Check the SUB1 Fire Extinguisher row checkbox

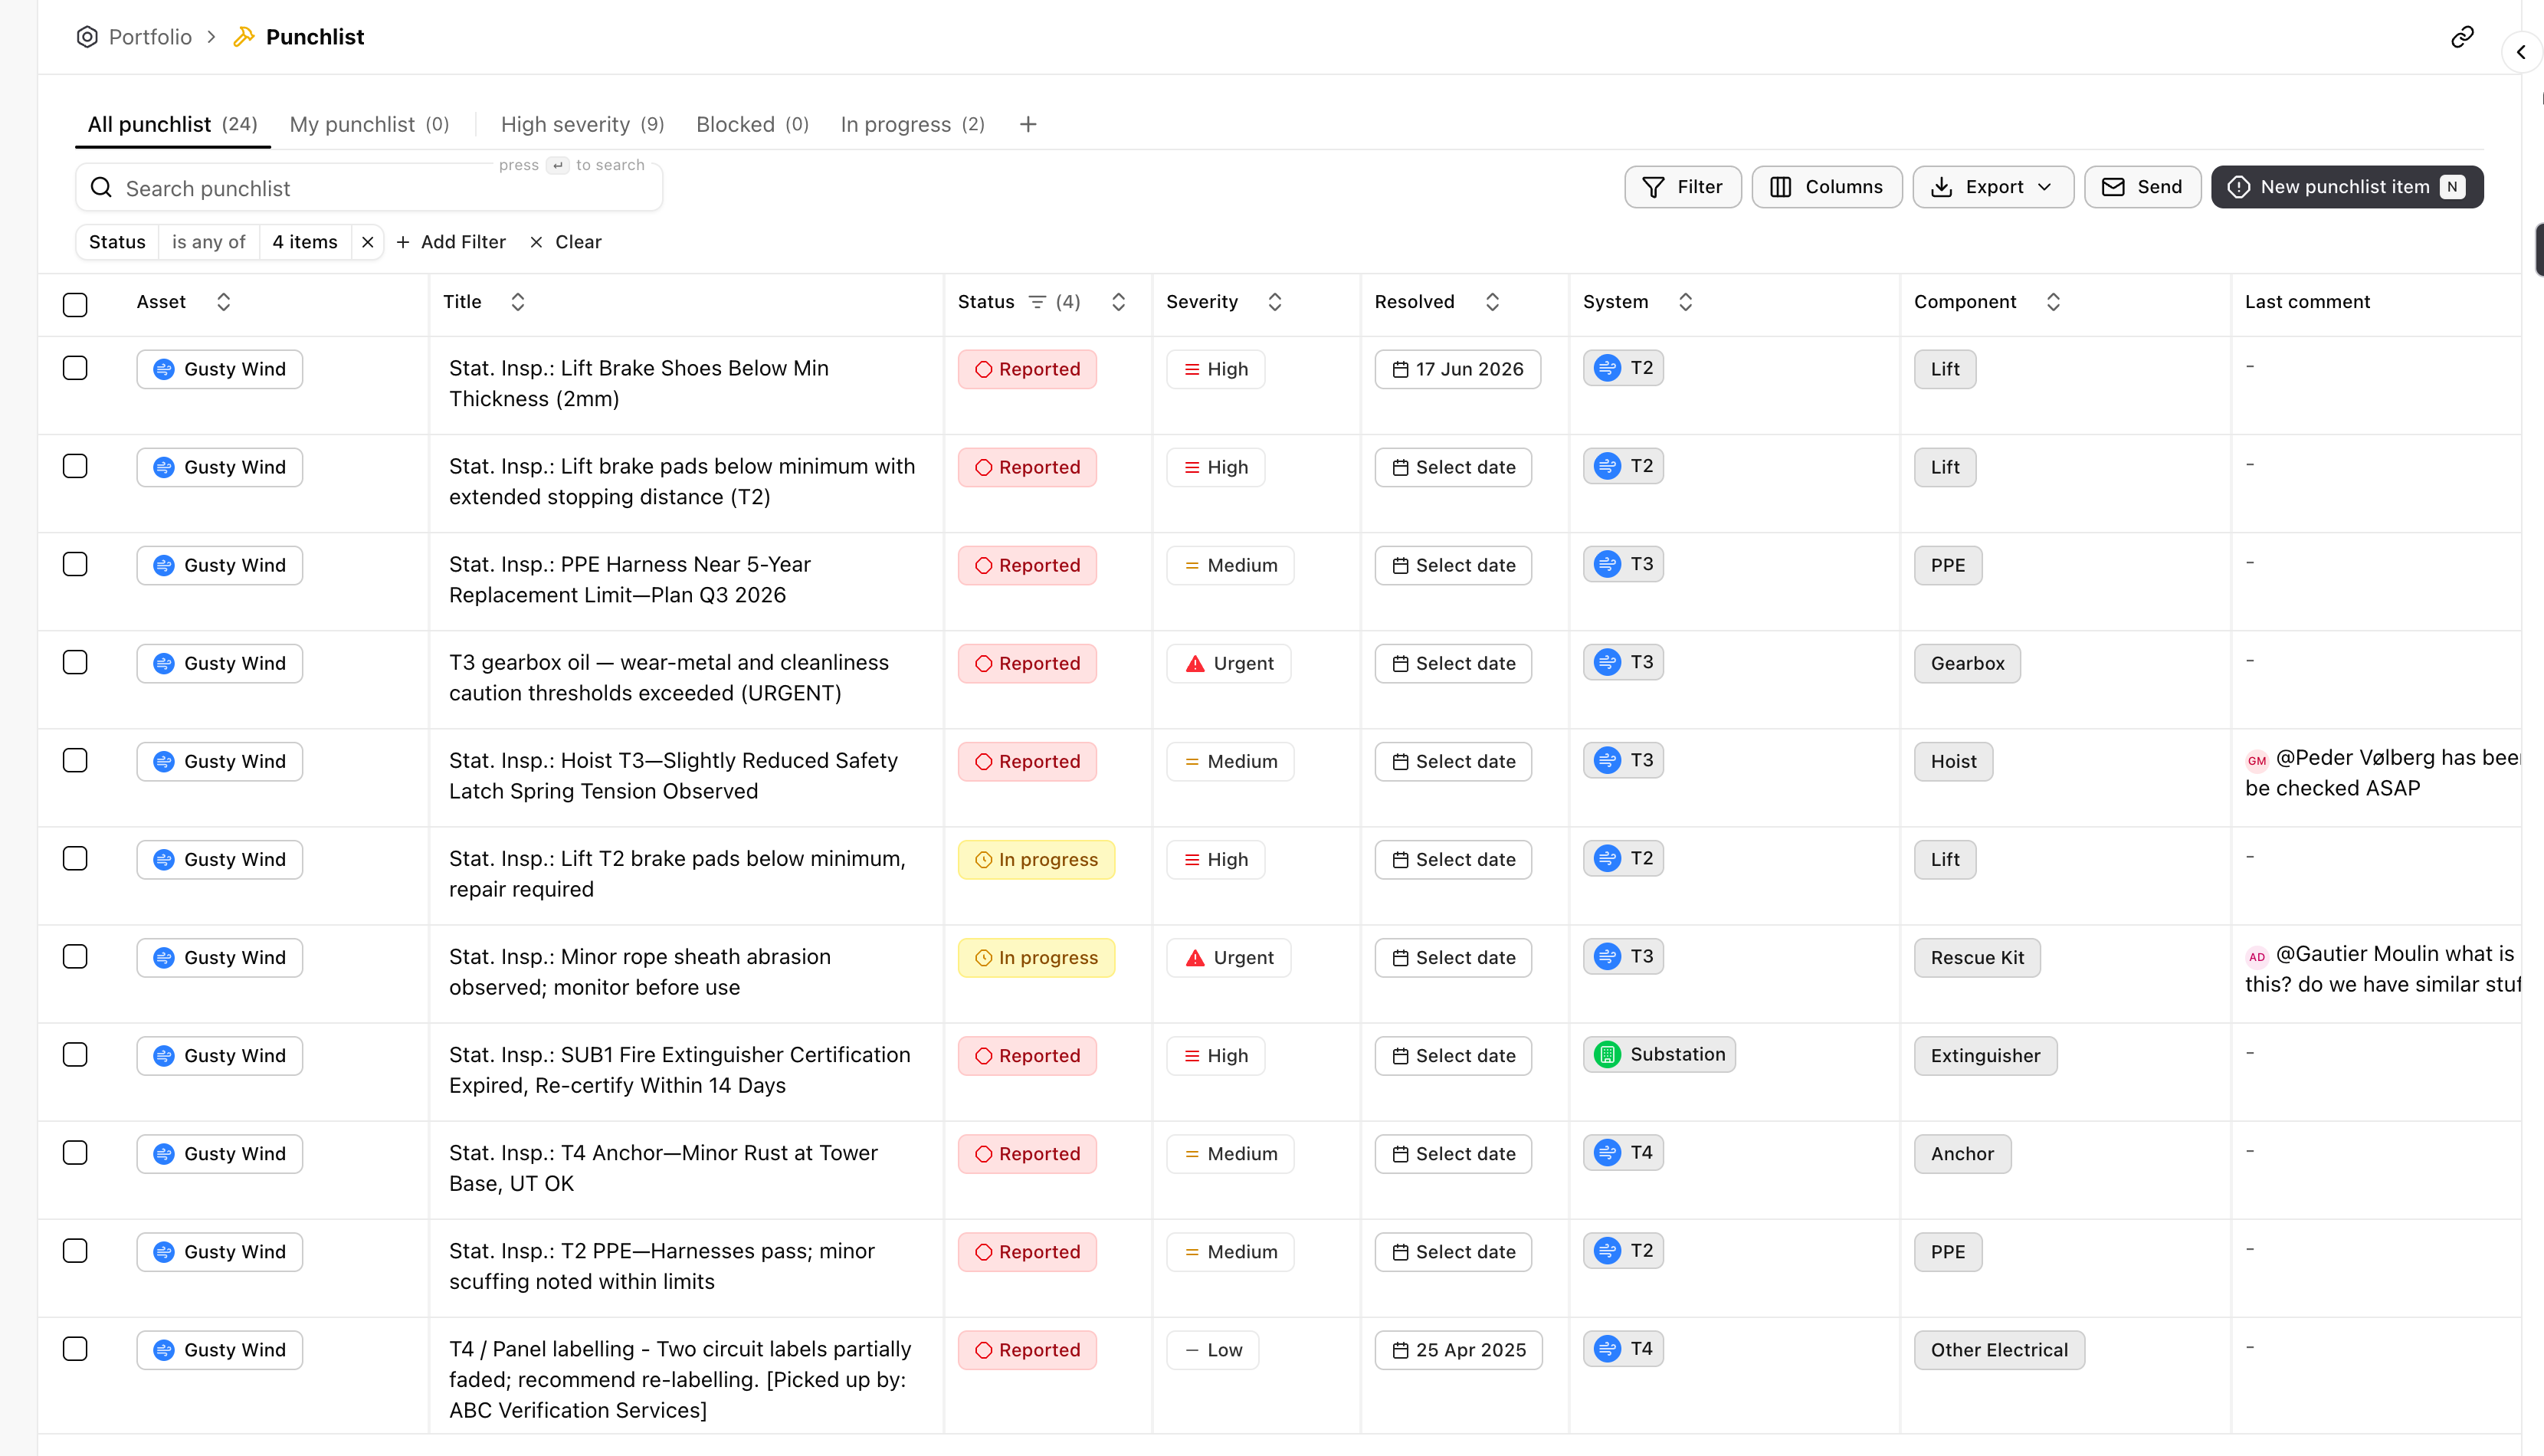[75, 1054]
